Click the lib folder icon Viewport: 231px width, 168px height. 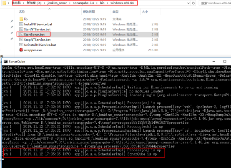(x=21, y=19)
